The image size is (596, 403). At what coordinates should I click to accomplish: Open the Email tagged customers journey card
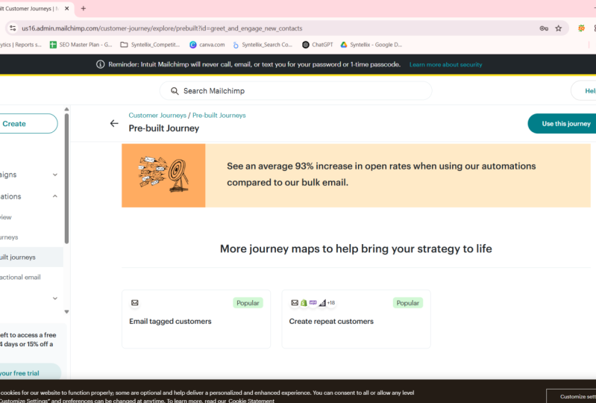click(x=196, y=319)
